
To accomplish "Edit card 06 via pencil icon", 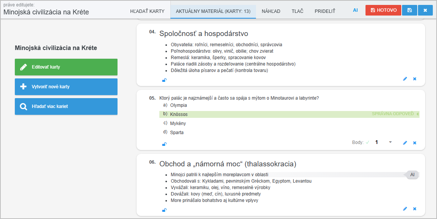I will coord(405,209).
